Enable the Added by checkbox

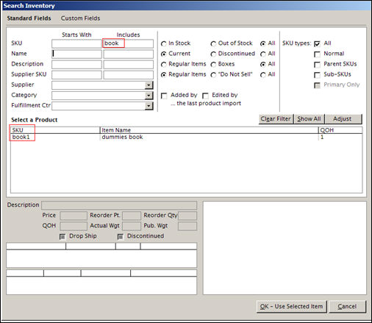pyautogui.click(x=164, y=96)
